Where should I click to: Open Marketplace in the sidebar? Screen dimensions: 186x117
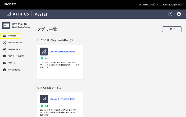(x=14, y=49)
